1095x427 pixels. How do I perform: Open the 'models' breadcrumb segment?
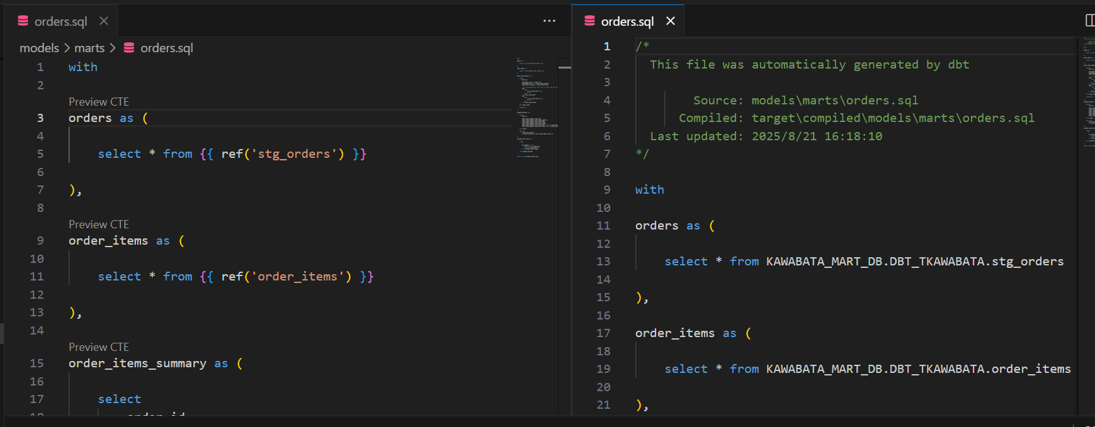[39, 48]
